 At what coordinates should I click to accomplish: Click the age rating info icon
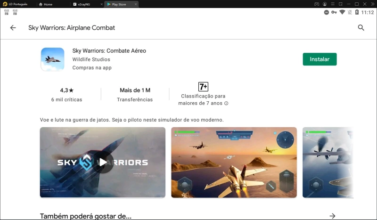[x=226, y=103]
